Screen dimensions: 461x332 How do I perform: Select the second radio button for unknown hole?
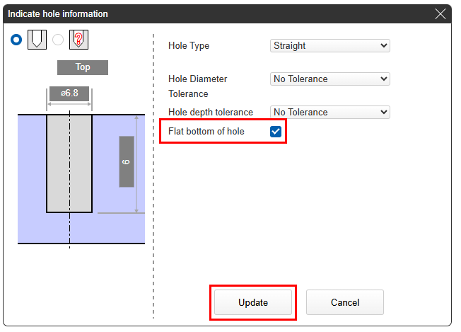coord(58,40)
